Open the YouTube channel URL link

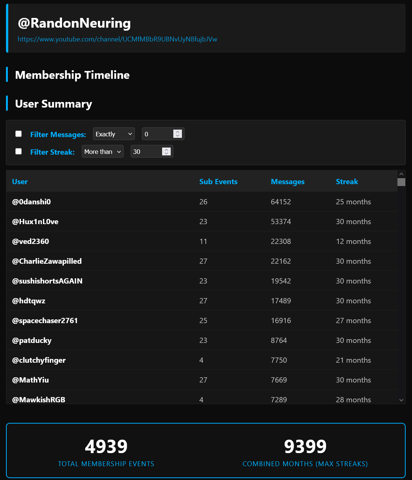coord(117,39)
